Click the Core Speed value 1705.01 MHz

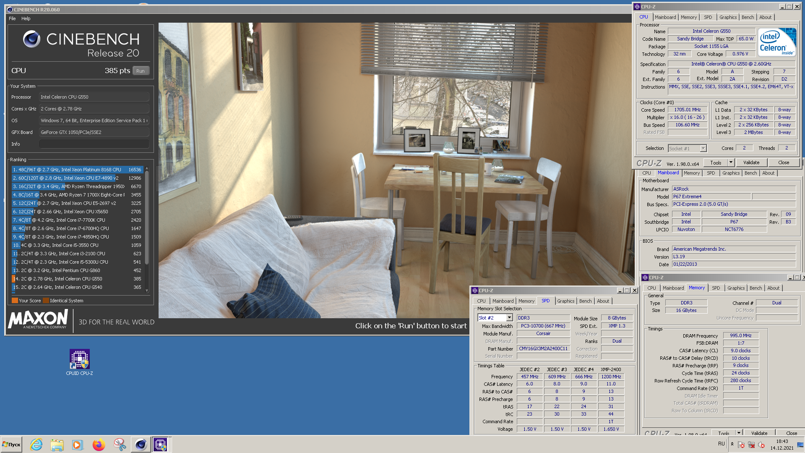click(x=688, y=110)
